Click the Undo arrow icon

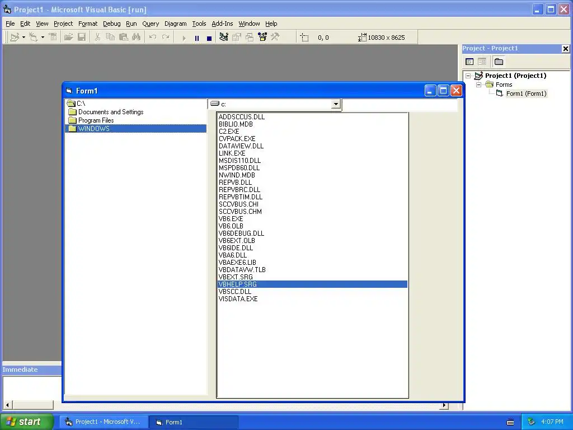tap(153, 38)
